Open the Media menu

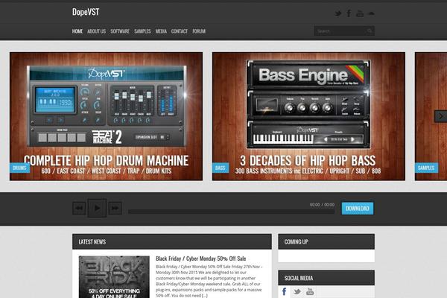coord(161,31)
